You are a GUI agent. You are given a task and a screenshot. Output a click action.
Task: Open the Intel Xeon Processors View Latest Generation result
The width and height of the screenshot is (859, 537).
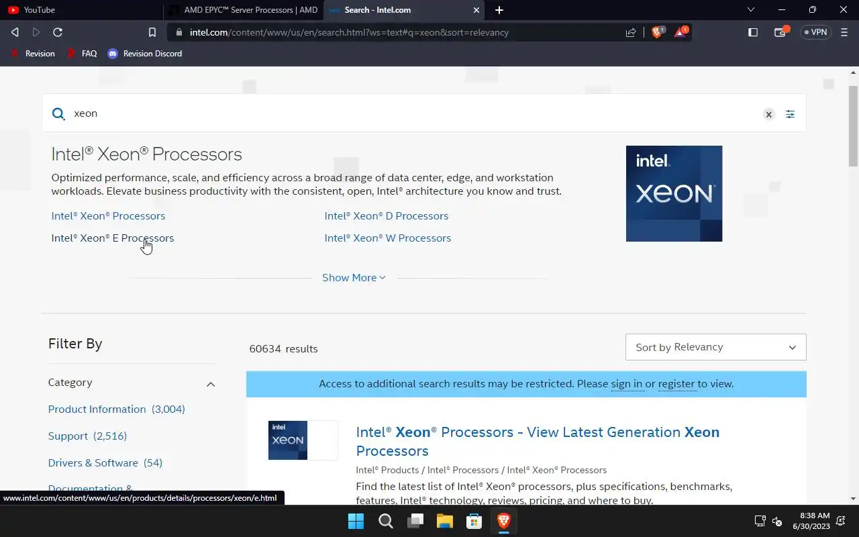(538, 442)
